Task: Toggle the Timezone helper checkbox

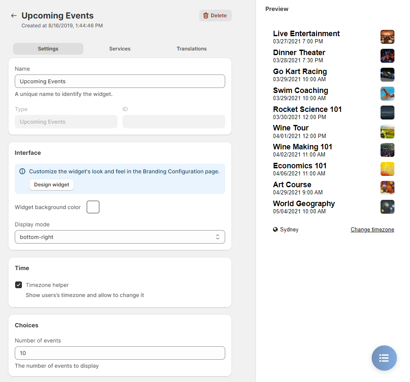Action: coord(19,285)
